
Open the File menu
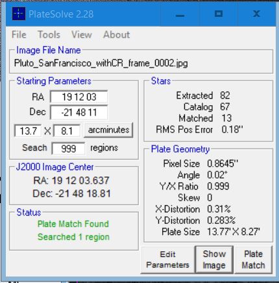pos(19,34)
